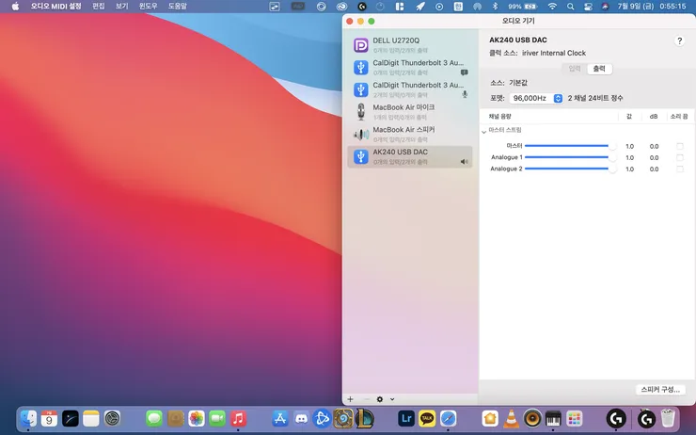Open KakaoTalk from the Dock

pos(427,418)
